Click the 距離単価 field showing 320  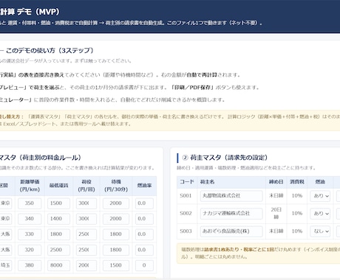point(30,250)
